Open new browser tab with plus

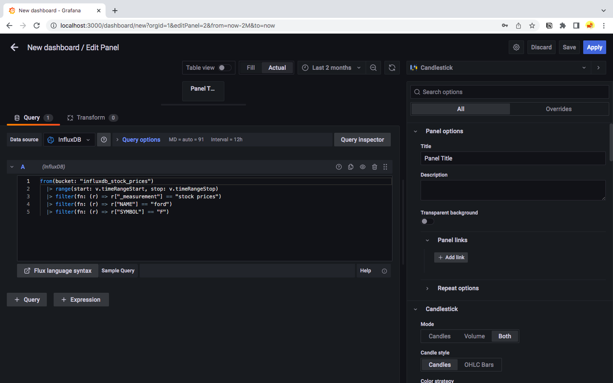pyautogui.click(x=115, y=11)
